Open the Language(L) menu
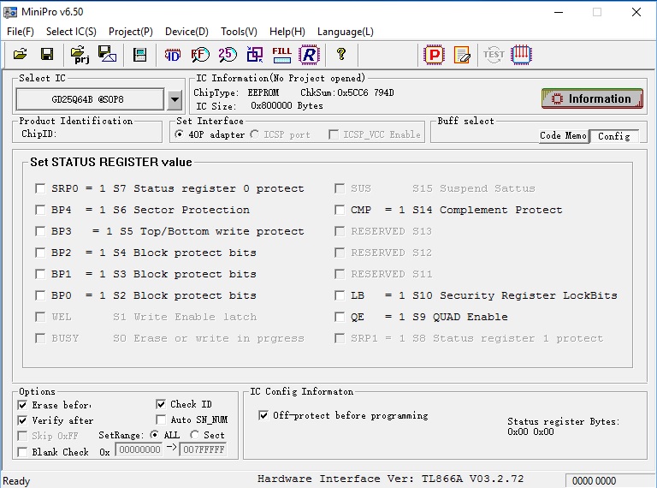 click(346, 32)
